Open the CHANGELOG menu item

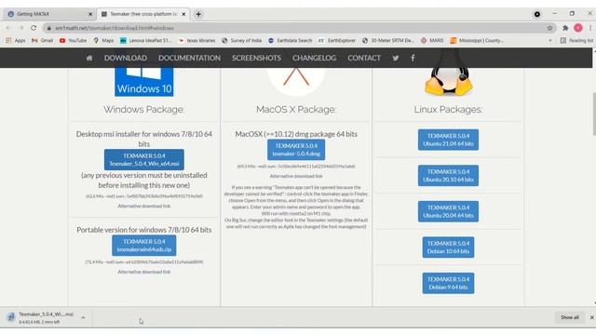coord(315,58)
